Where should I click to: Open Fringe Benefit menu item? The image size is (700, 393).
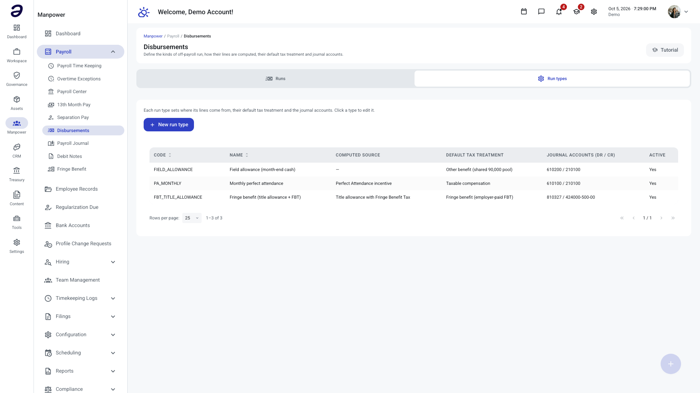[83, 169]
